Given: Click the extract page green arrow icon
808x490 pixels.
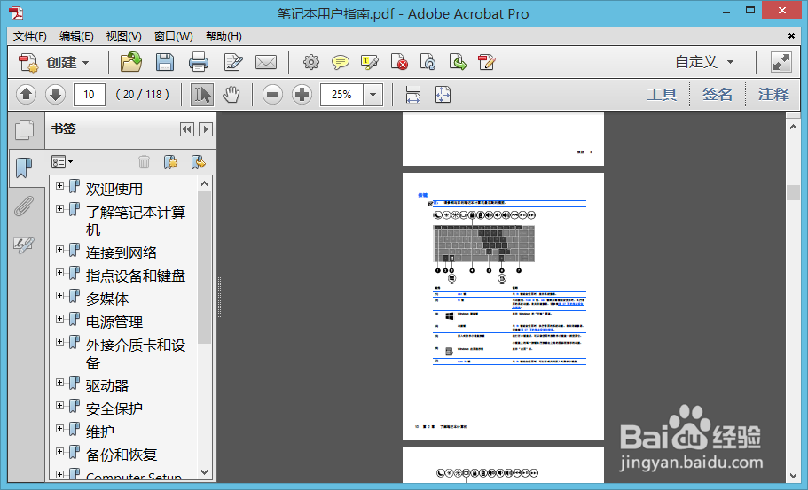Looking at the screenshot, I should pos(458,62).
